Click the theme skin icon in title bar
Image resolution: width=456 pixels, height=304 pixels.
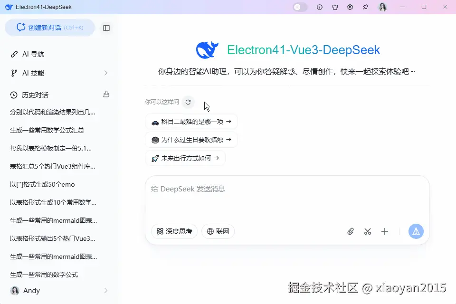[x=335, y=7]
